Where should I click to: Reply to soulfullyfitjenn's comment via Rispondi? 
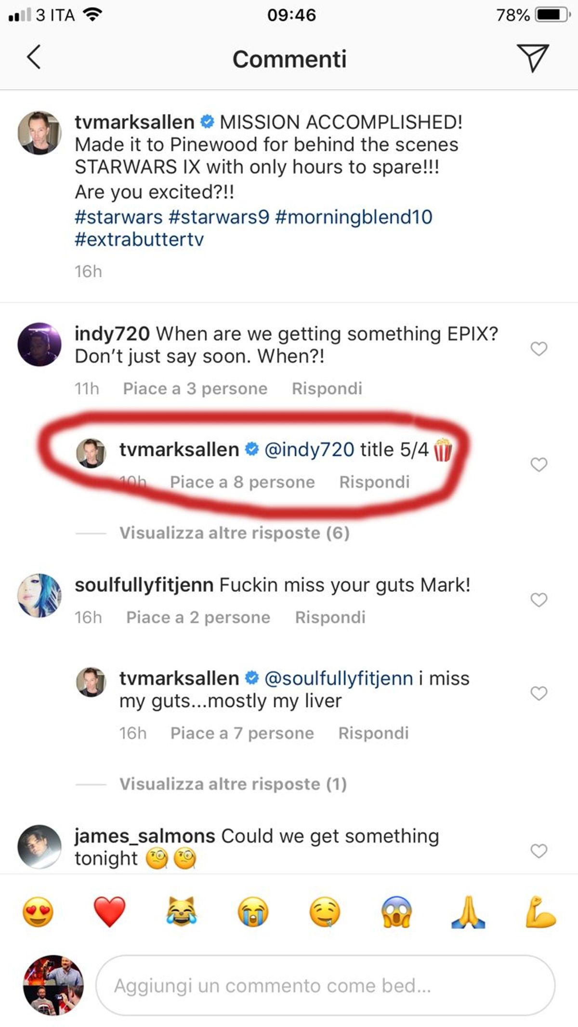pos(330,617)
